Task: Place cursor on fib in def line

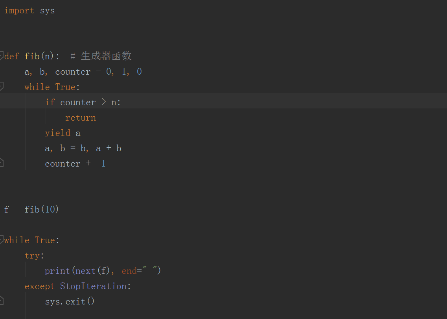Action: [x=32, y=56]
